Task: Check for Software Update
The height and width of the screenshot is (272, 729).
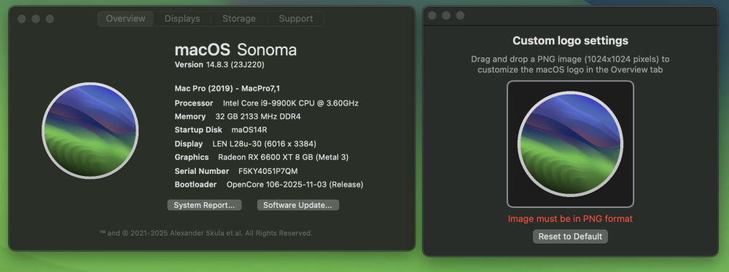Action: coord(298,205)
